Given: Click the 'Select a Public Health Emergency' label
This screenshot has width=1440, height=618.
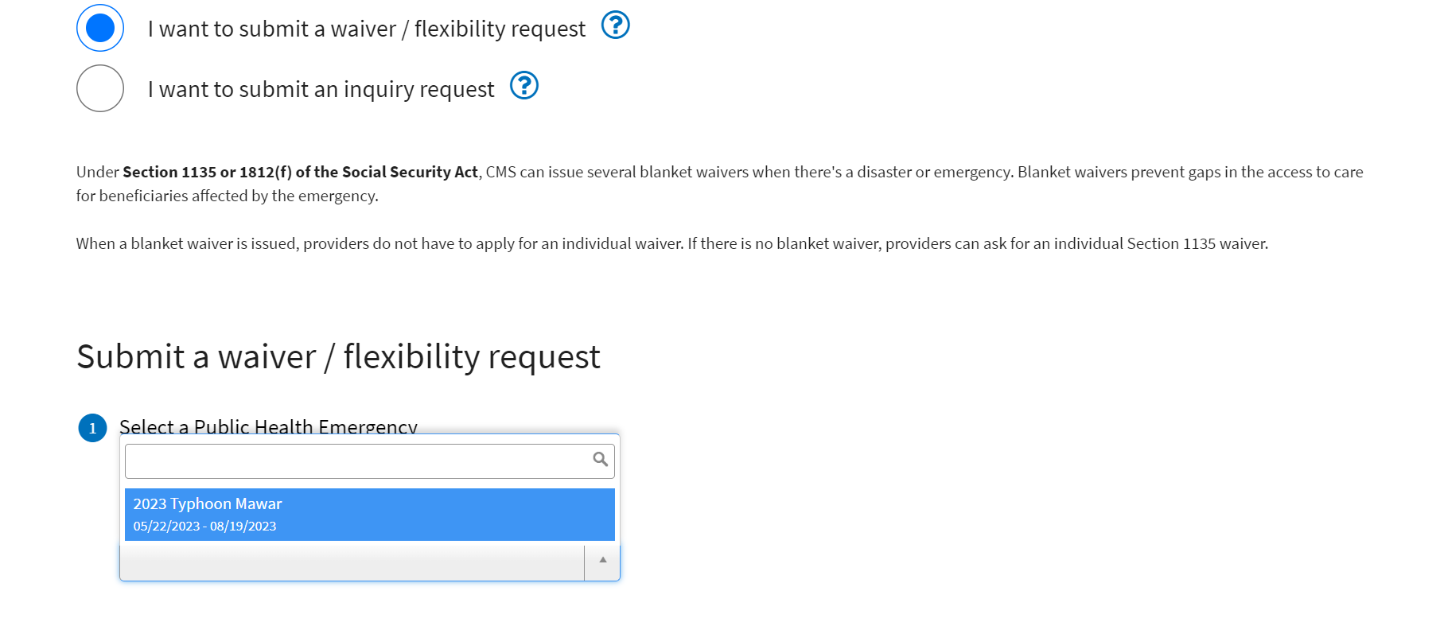Looking at the screenshot, I should pyautogui.click(x=268, y=427).
